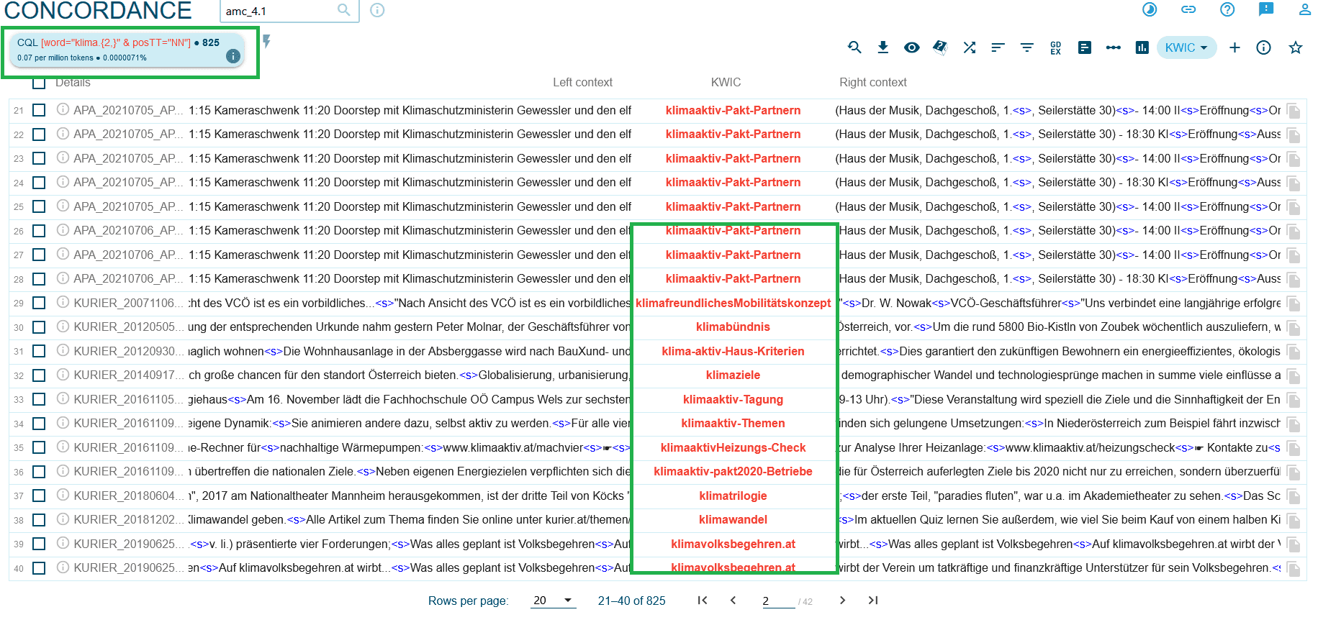
Task: Click the klimawandel KWIC link
Action: (x=733, y=520)
